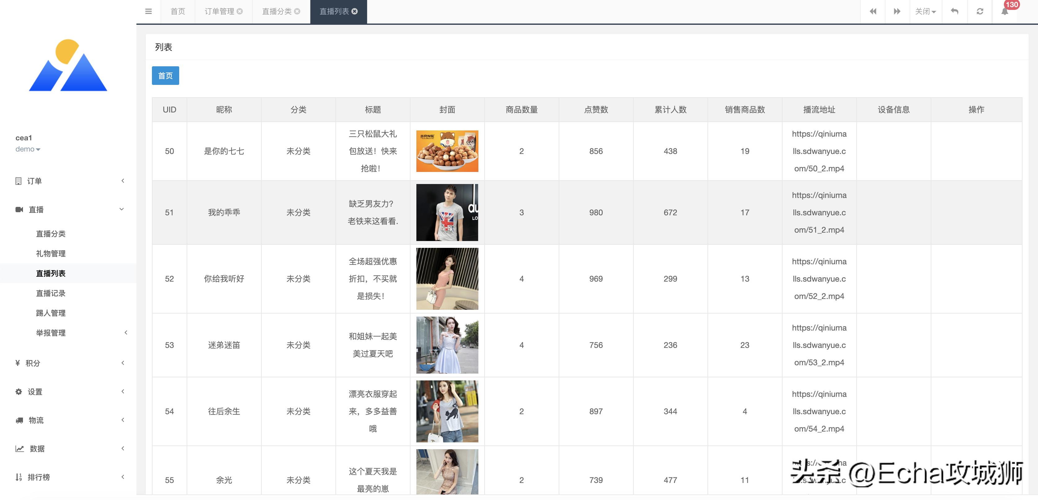Switch to the 首页 tab
Image resolution: width=1038 pixels, height=500 pixels.
(x=178, y=11)
